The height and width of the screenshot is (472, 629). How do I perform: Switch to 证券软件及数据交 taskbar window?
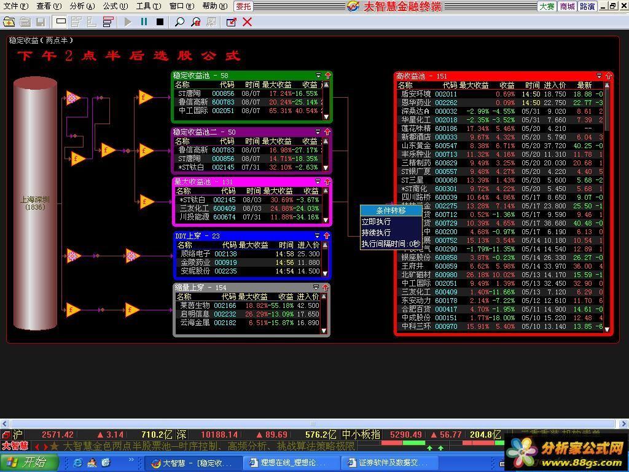(388, 463)
